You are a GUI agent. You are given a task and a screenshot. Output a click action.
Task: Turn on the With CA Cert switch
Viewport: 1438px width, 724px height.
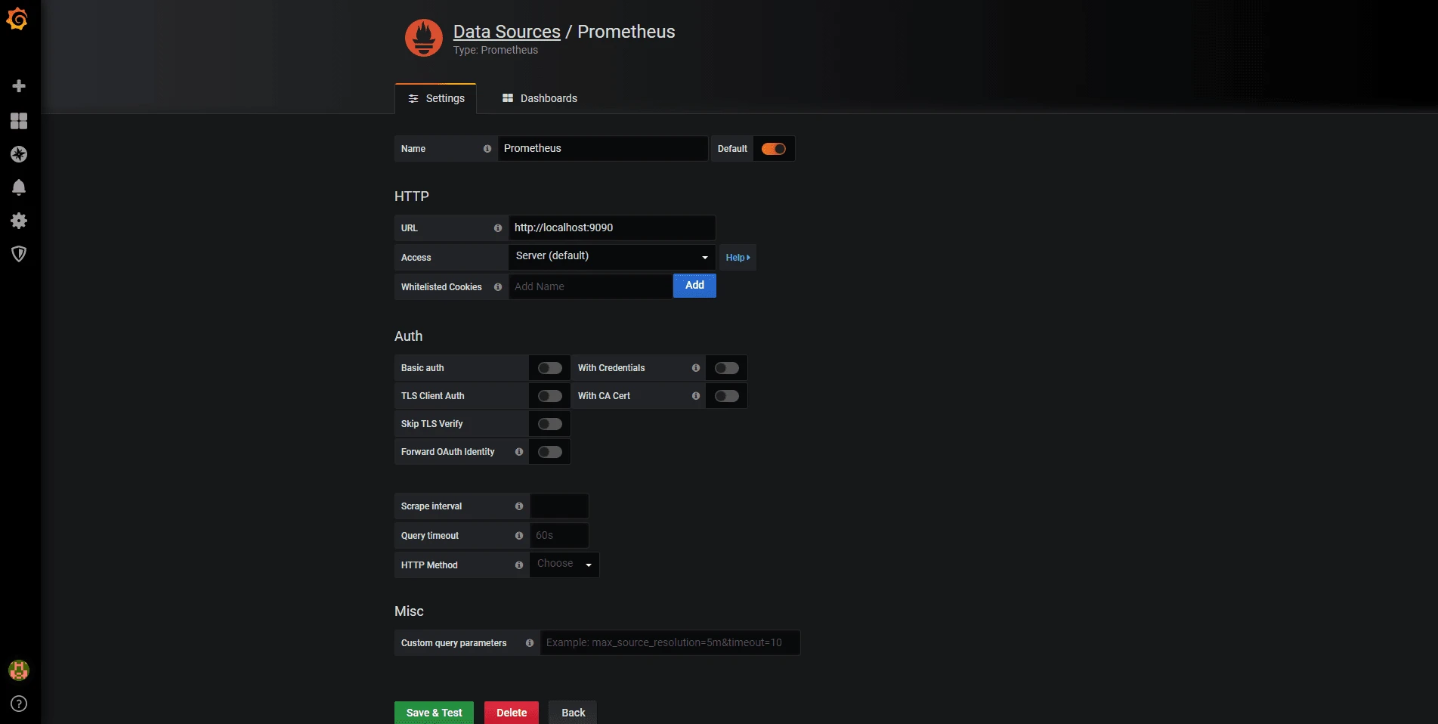click(x=726, y=396)
